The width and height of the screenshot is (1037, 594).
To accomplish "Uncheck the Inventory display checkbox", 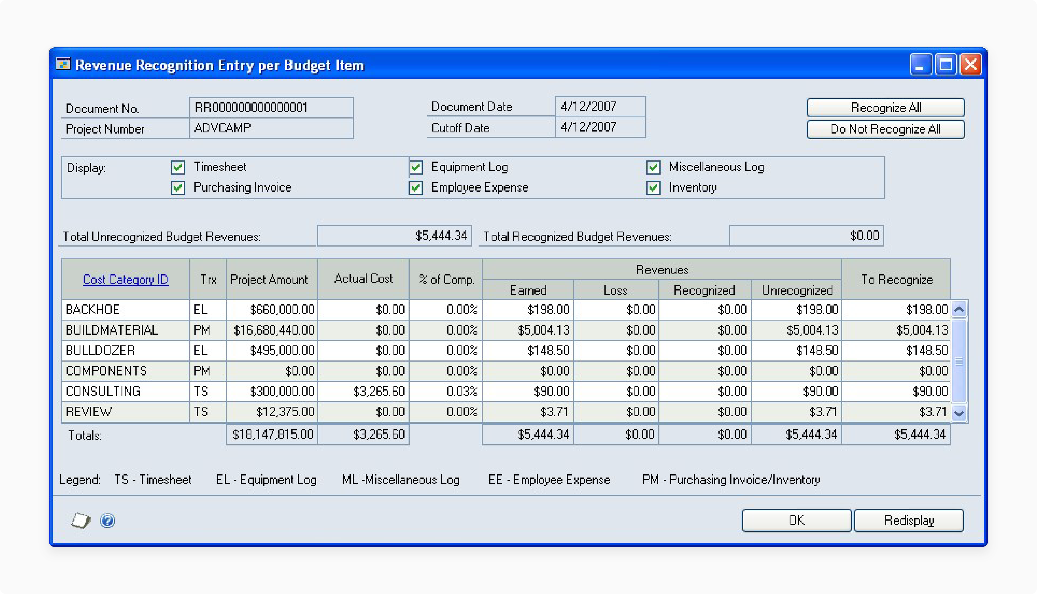I will coord(653,188).
